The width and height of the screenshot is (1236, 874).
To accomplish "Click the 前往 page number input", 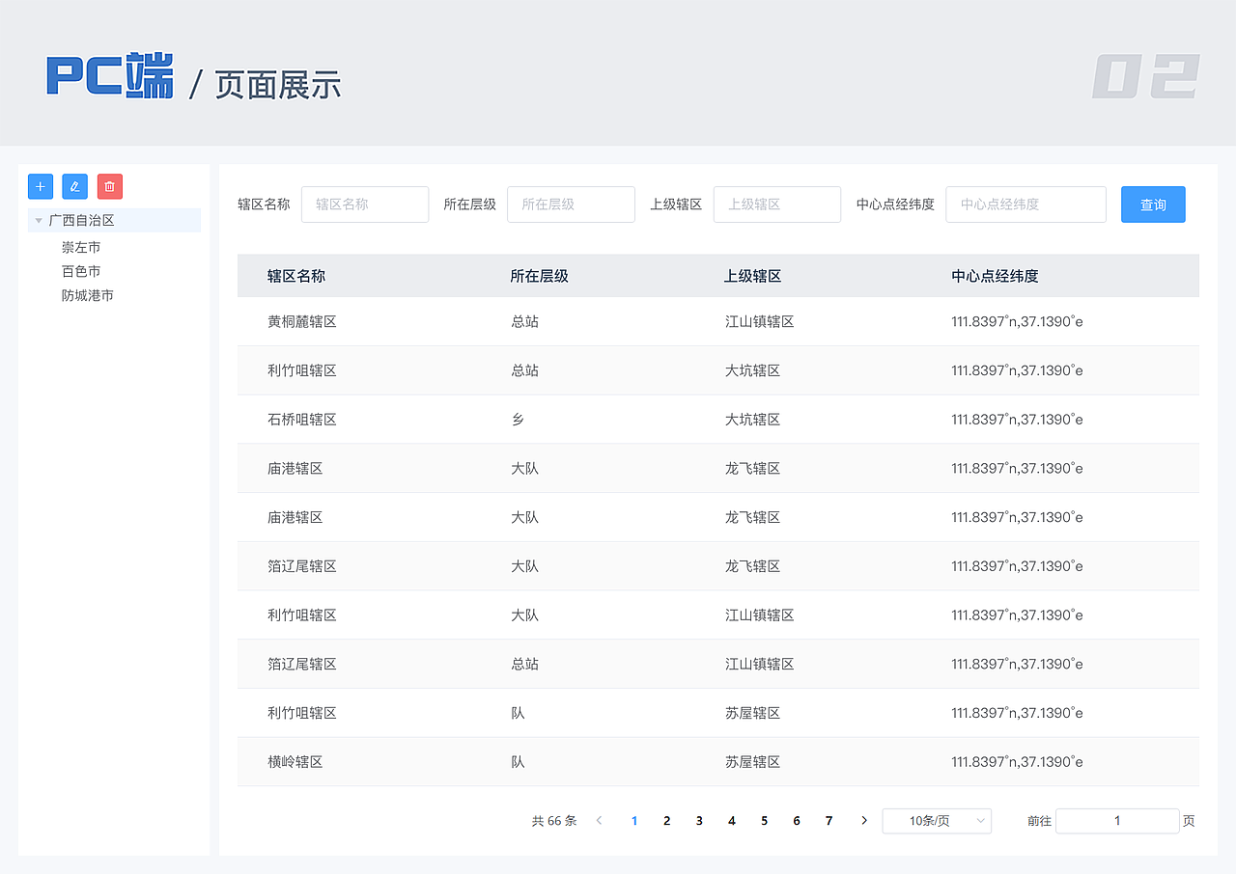I will [x=1117, y=820].
